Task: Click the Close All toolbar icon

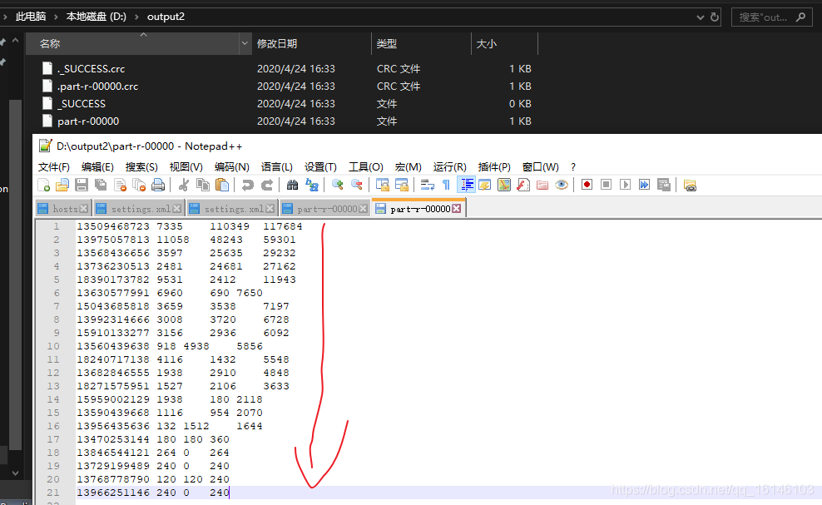Action: [139, 185]
